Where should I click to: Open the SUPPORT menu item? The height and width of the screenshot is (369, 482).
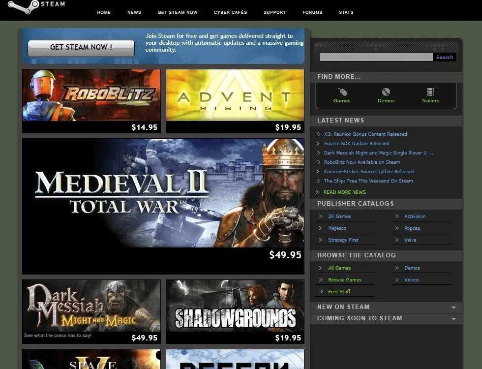274,12
